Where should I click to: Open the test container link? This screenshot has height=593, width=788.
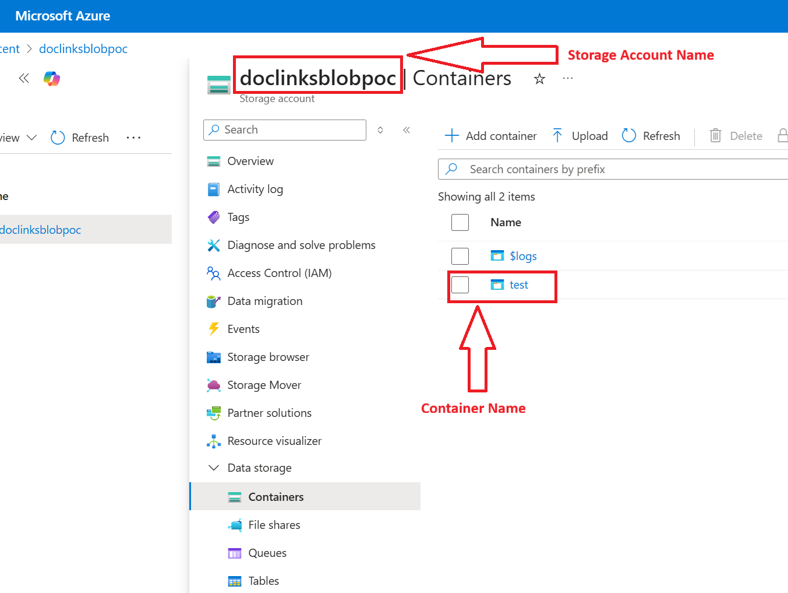[518, 285]
